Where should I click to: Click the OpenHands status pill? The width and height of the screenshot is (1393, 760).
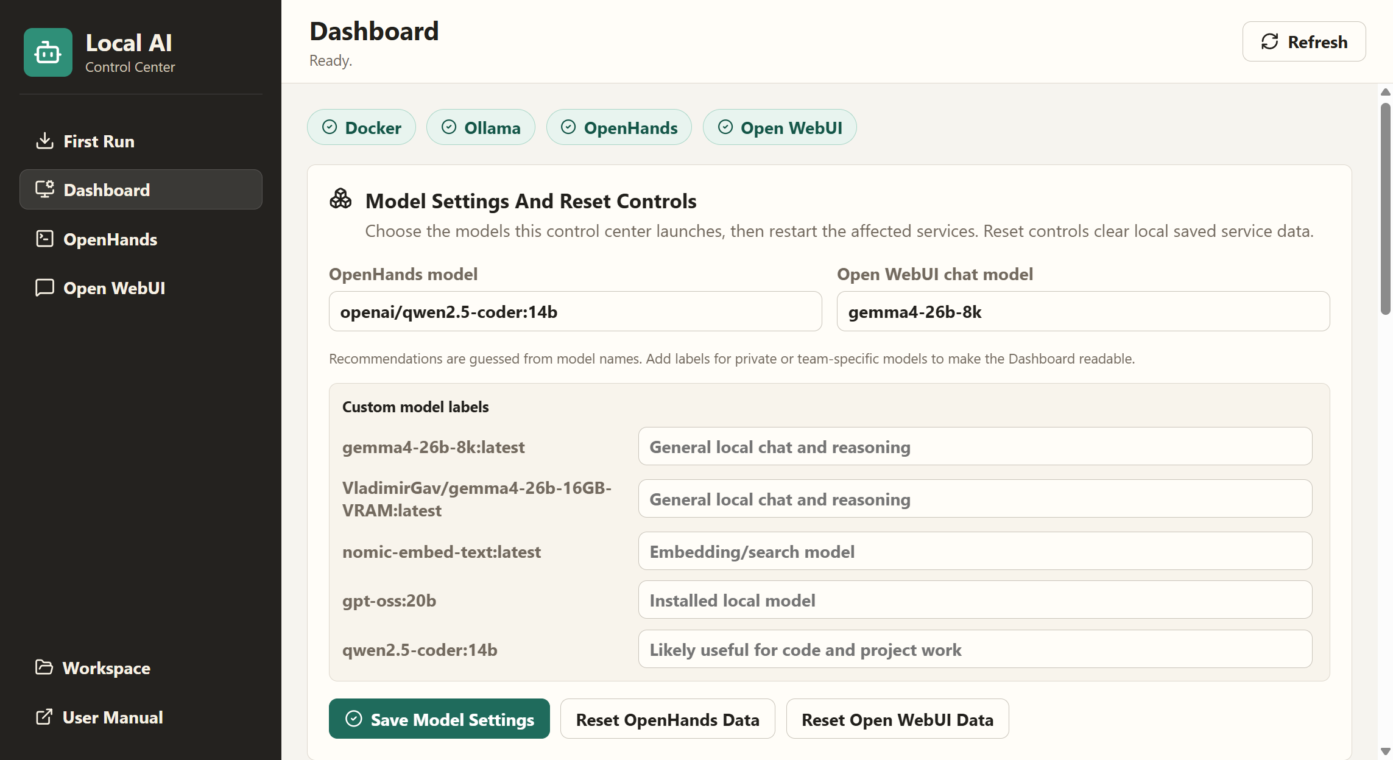[x=619, y=127]
